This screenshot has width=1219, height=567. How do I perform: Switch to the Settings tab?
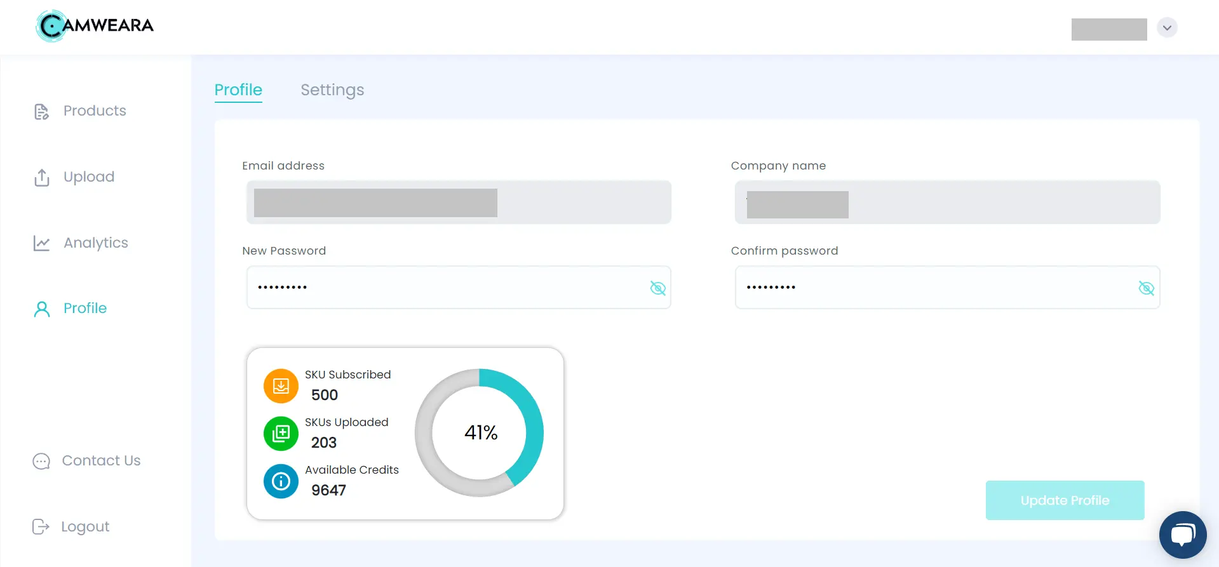tap(332, 90)
